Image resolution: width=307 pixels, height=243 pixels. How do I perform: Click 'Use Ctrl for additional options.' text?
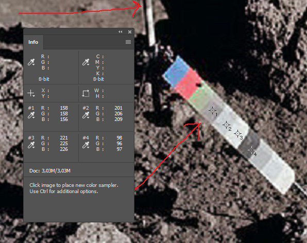click(x=64, y=192)
